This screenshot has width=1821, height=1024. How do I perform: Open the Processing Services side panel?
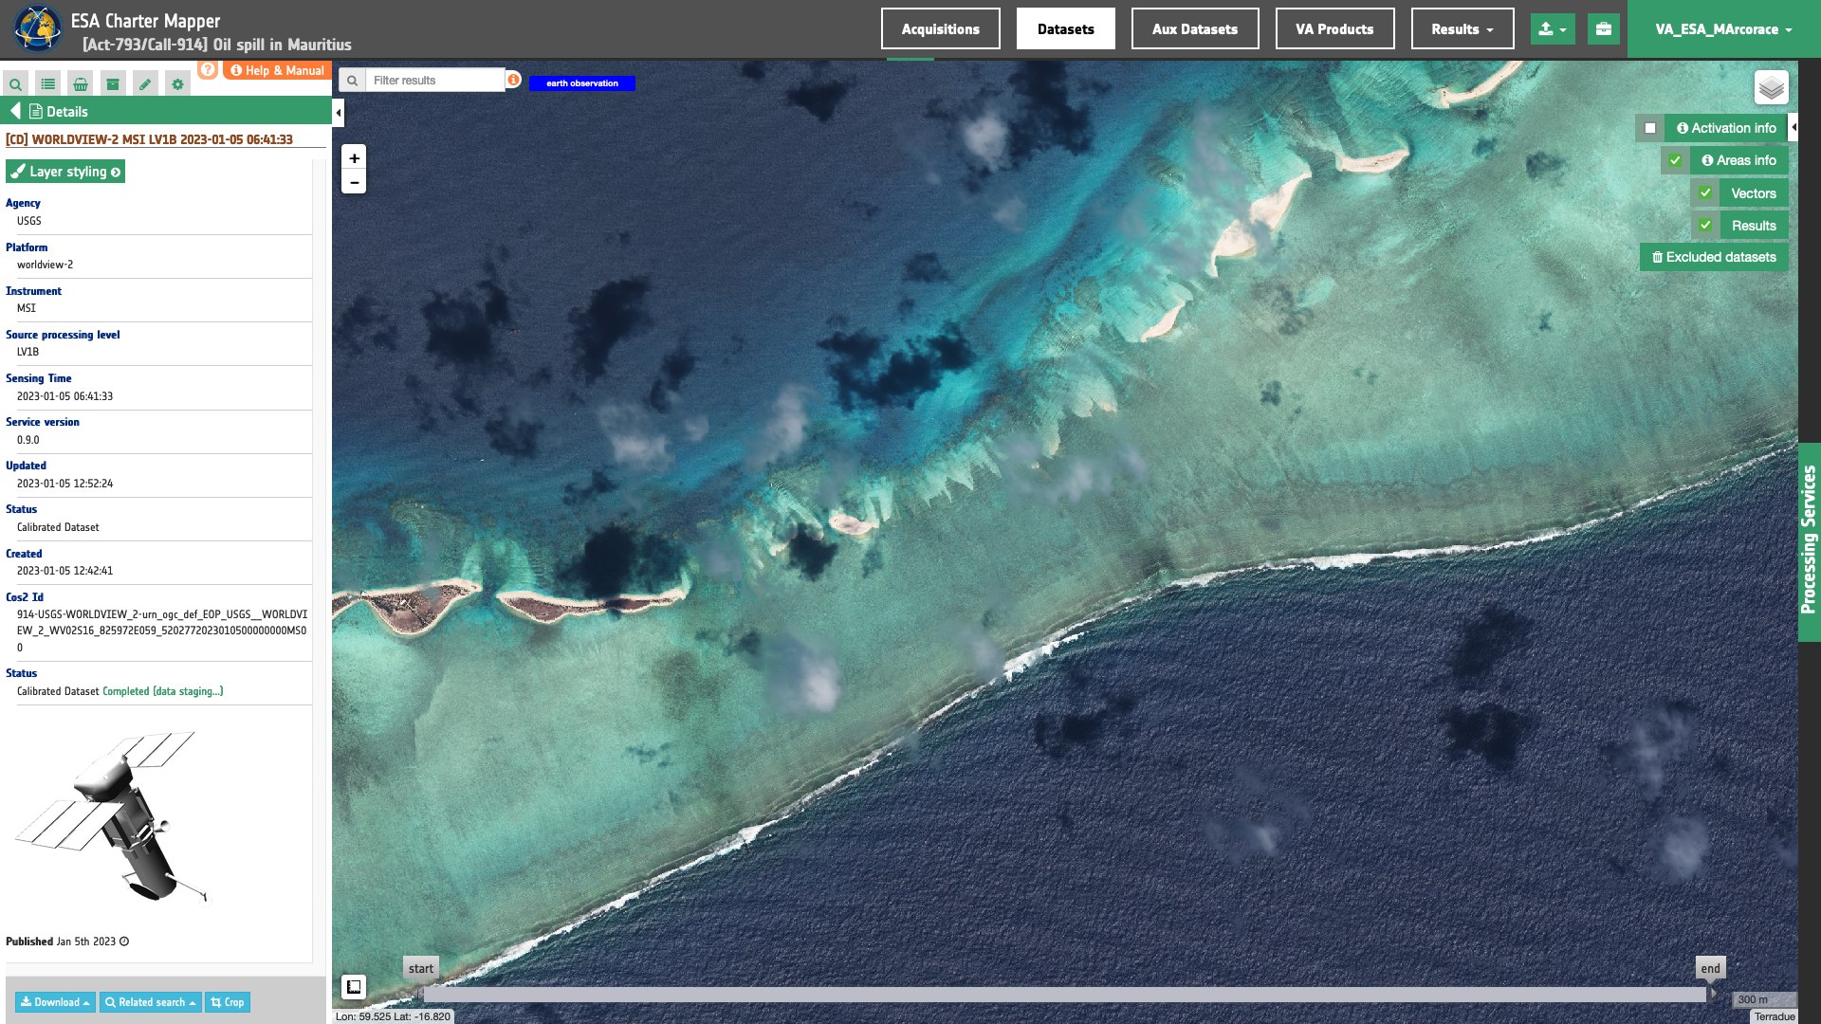[x=1809, y=541]
